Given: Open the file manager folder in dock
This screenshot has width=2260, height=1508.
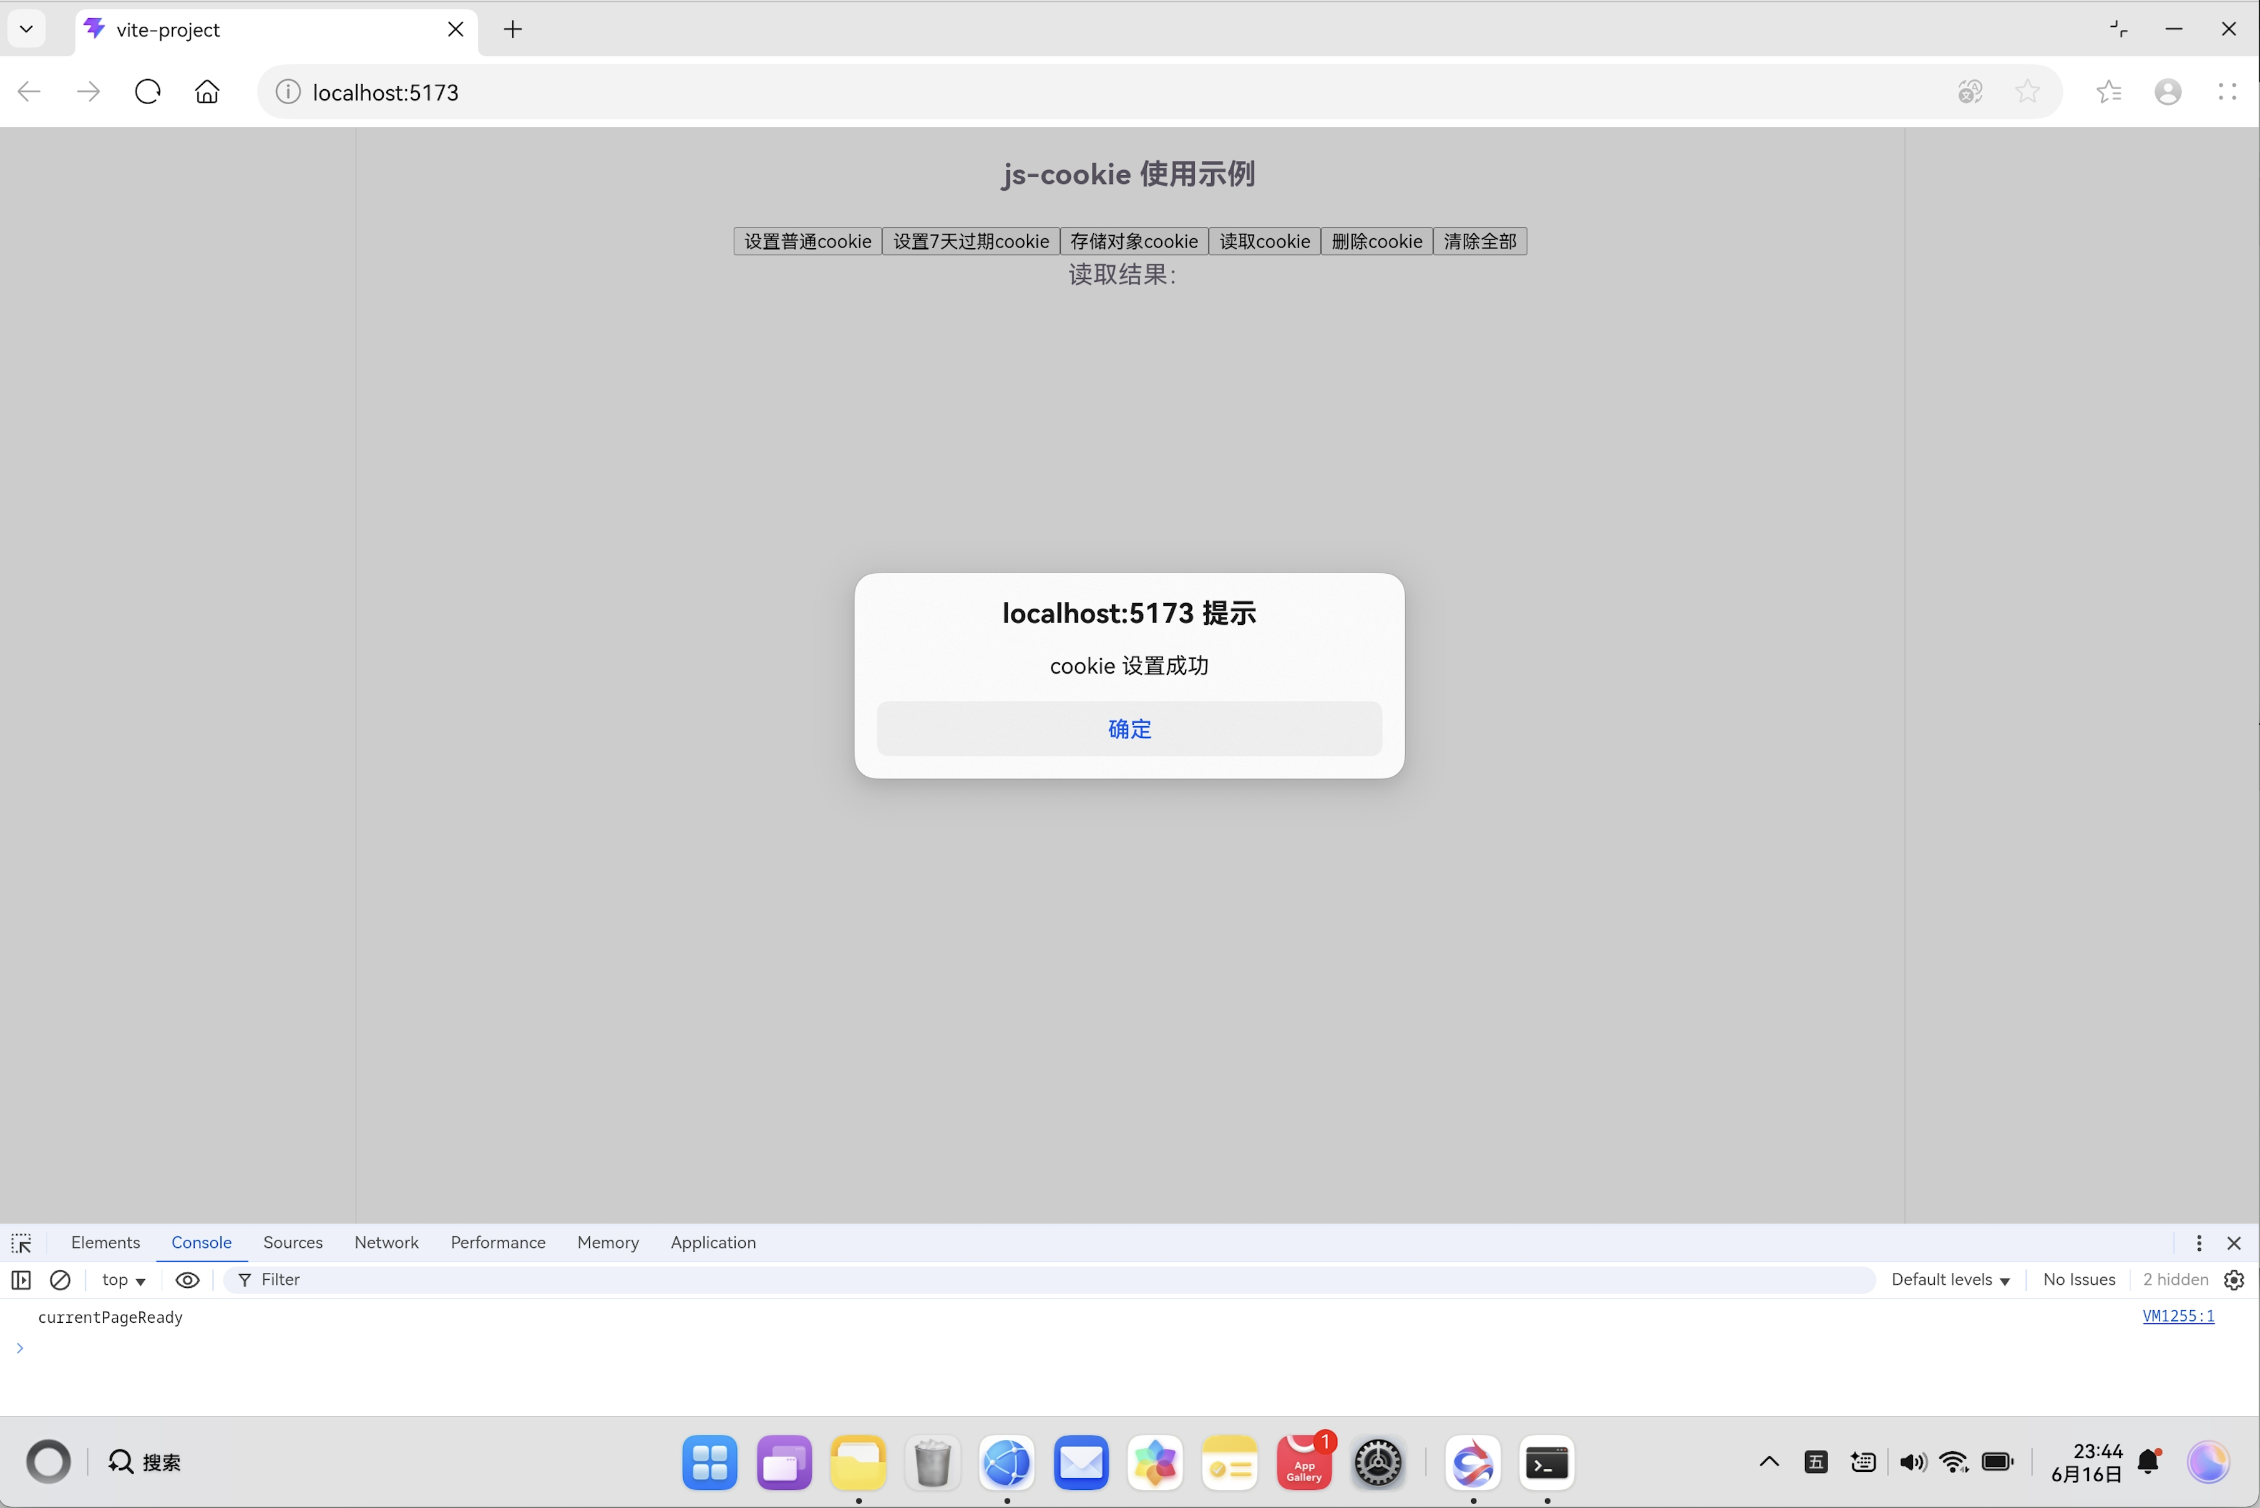Looking at the screenshot, I should (x=857, y=1462).
